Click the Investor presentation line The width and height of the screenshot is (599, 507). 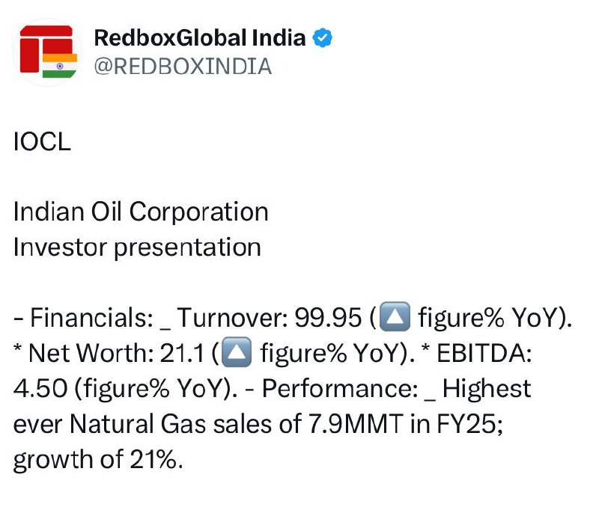[x=137, y=248]
